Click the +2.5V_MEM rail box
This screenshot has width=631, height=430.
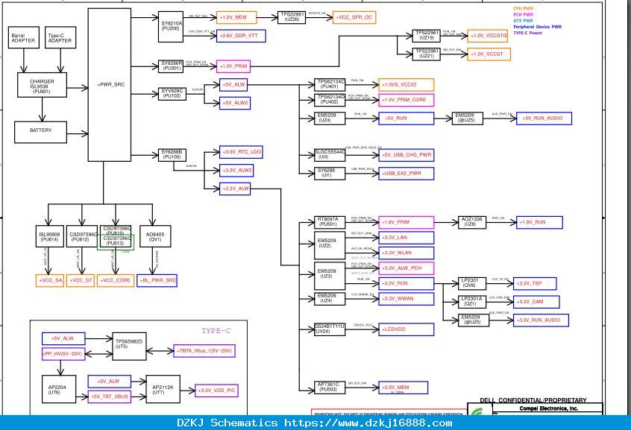(x=404, y=388)
